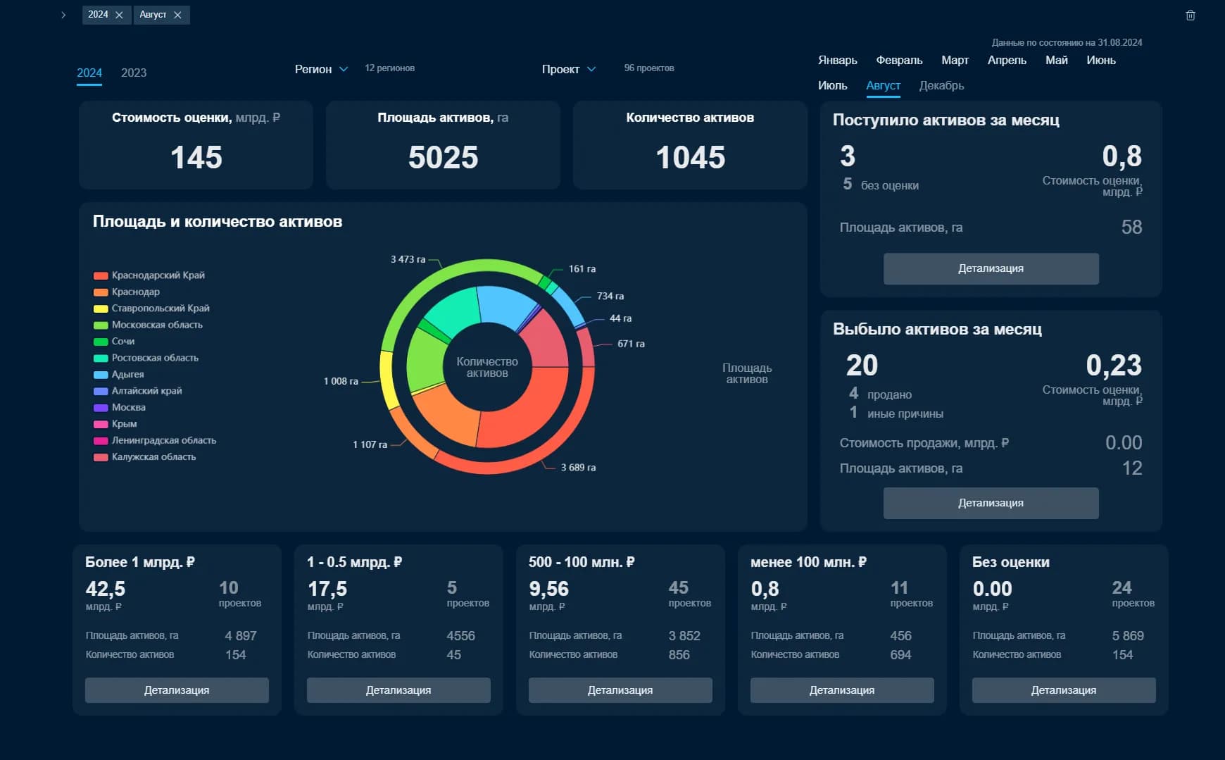The image size is (1225, 760).
Task: Select the Июль month tab
Action: pos(832,85)
